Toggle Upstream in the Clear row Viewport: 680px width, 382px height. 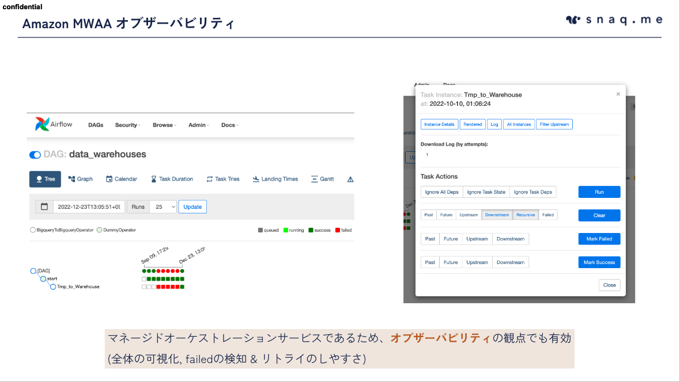point(469,215)
